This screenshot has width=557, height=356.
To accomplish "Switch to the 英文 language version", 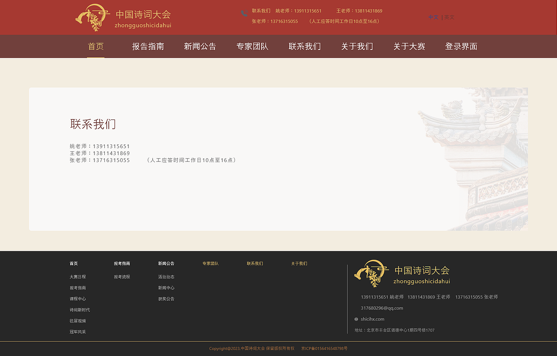I will tap(449, 17).
